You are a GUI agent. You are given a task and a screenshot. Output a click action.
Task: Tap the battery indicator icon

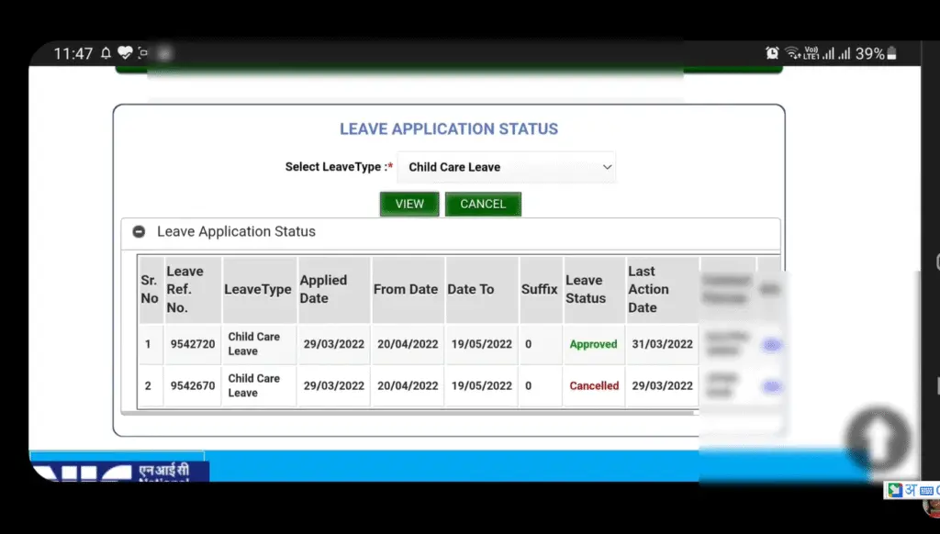(891, 53)
